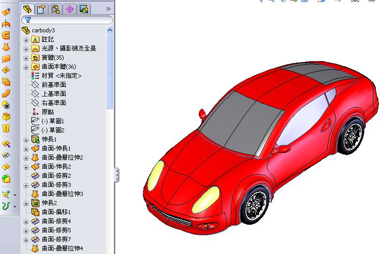This screenshot has width=391, height=254.
Task: Expand the 光源、攝影機及全景 folder
Action: click(x=26, y=49)
